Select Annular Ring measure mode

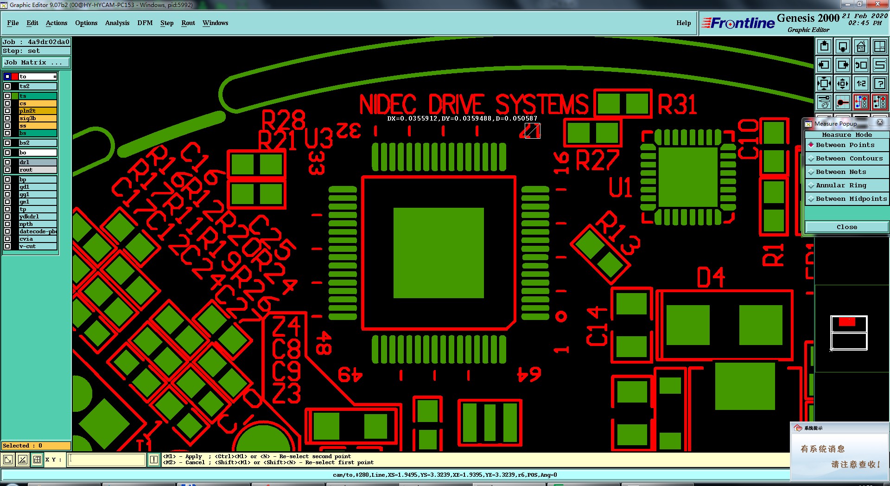pos(847,185)
